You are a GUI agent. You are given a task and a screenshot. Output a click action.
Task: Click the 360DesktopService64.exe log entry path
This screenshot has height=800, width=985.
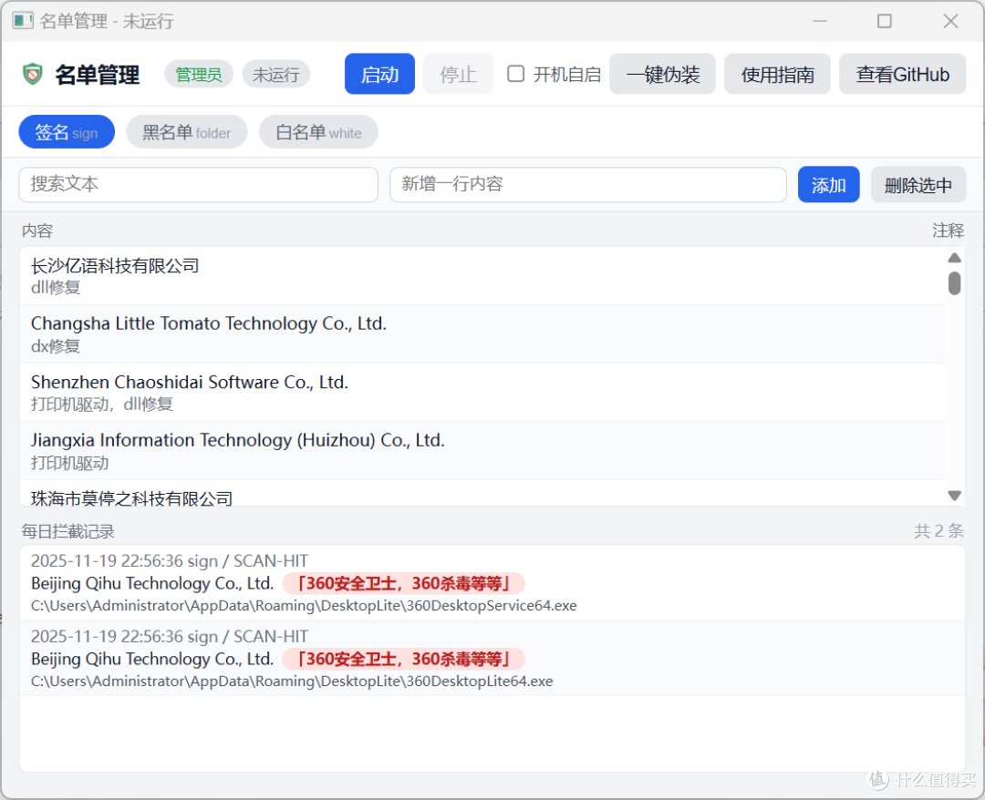click(304, 606)
